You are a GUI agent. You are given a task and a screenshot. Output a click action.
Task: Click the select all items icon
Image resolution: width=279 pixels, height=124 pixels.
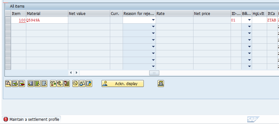click(37, 84)
